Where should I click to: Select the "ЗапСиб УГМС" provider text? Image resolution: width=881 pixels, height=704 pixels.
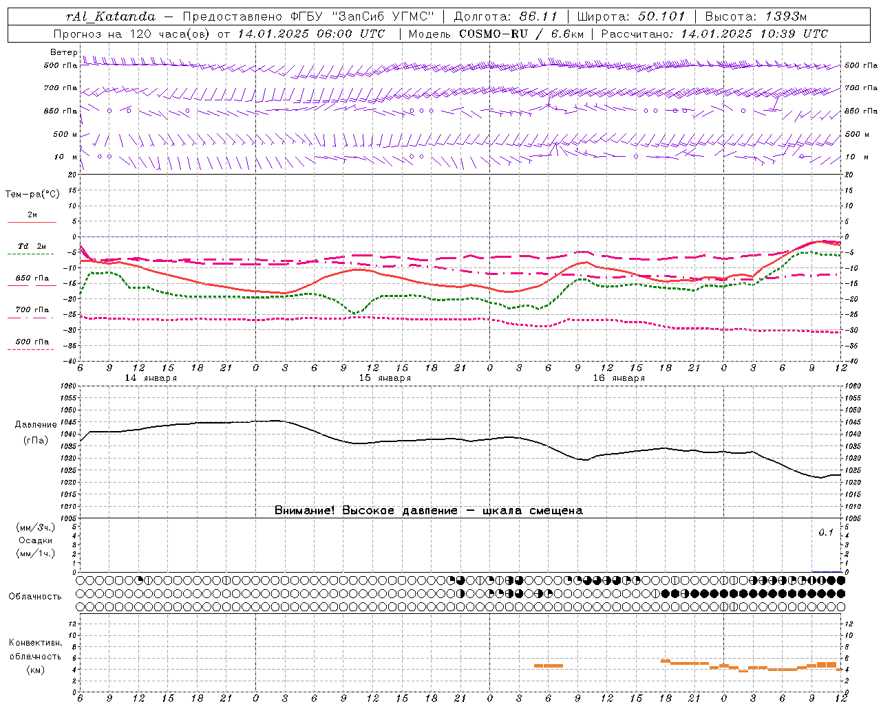coord(383,16)
